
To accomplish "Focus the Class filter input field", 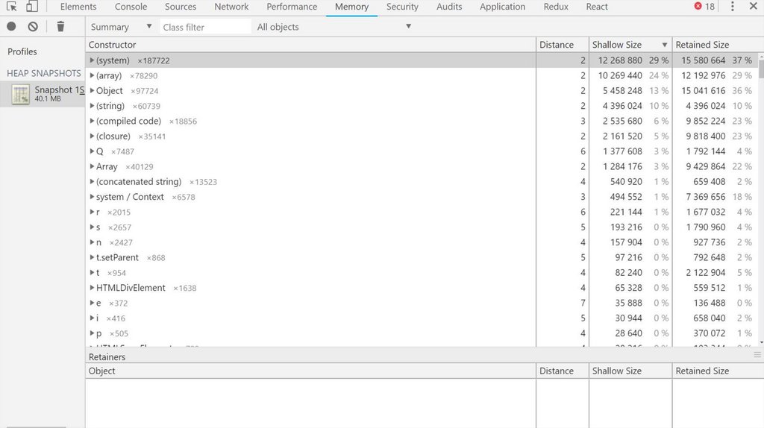I will point(205,27).
